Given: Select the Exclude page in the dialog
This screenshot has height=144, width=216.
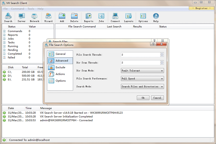Looking at the screenshot, I should pyautogui.click(x=60, y=67).
